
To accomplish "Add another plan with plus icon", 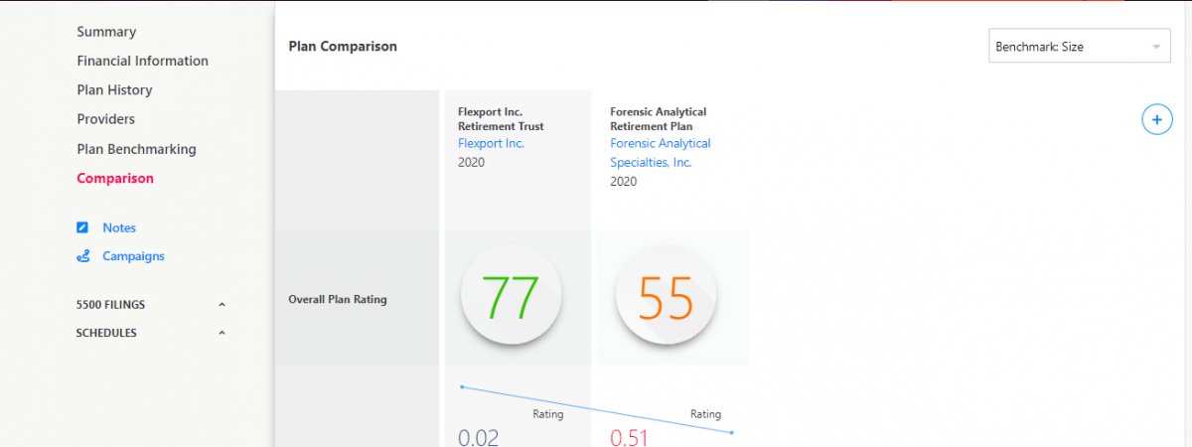I will [x=1156, y=119].
